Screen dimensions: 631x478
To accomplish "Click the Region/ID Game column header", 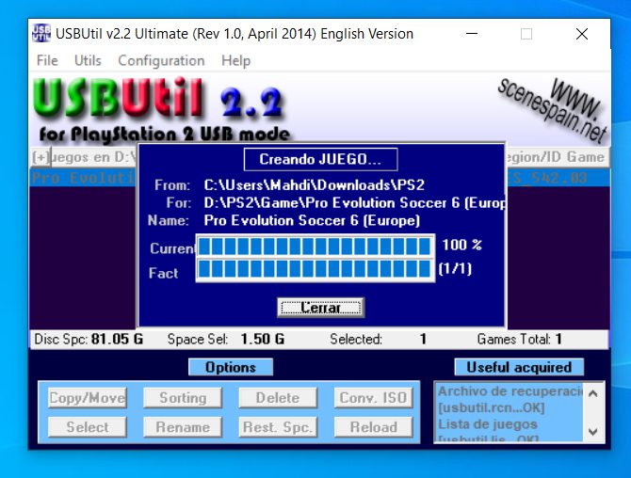I will [558, 157].
